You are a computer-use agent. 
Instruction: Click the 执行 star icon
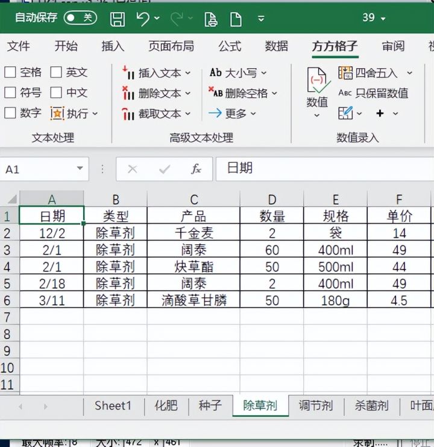[57, 113]
